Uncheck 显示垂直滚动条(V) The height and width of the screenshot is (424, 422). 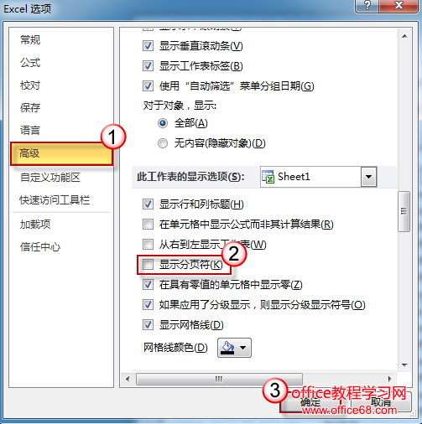(x=148, y=45)
